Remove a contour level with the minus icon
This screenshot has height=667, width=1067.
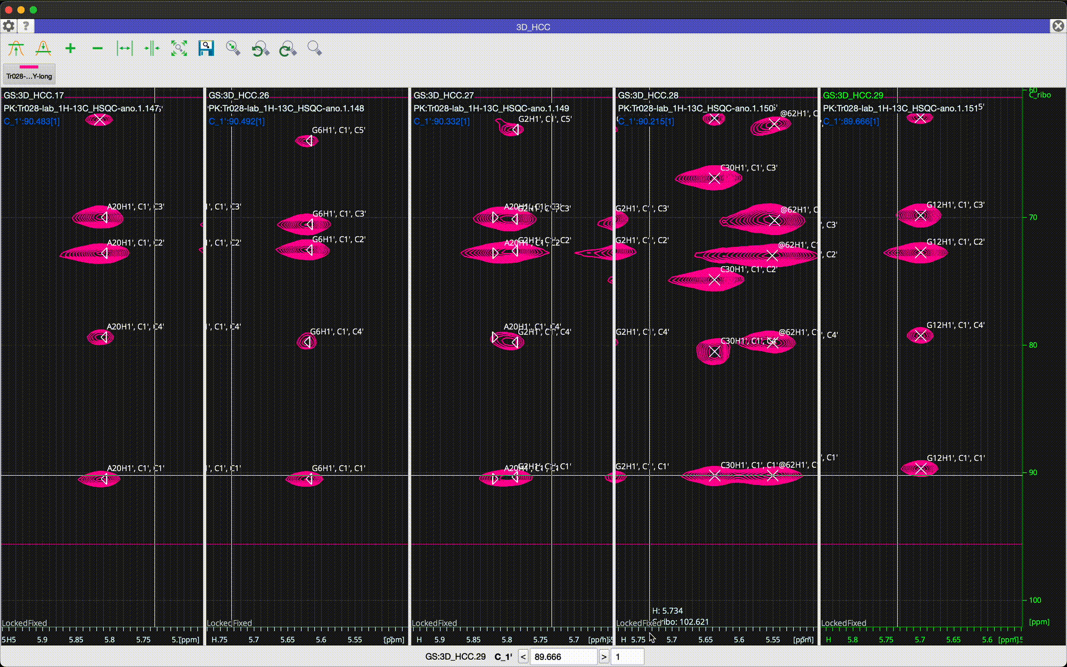(x=98, y=49)
